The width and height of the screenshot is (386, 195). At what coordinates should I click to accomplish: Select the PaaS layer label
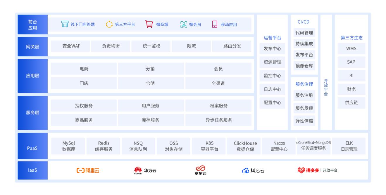click(32, 146)
